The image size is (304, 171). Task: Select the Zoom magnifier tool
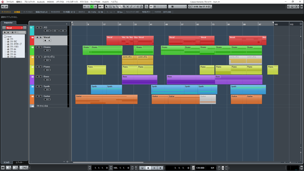124,7
